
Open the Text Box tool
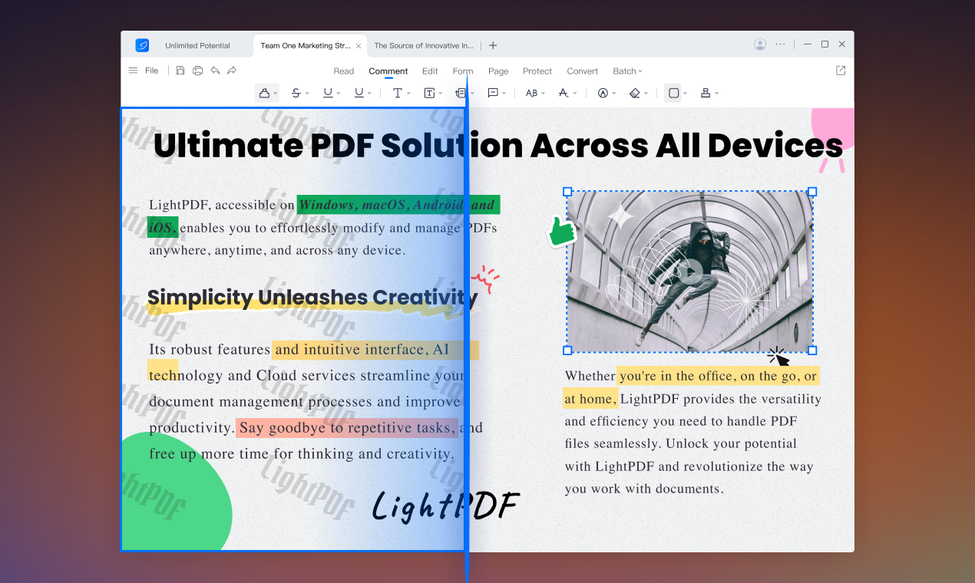point(430,93)
